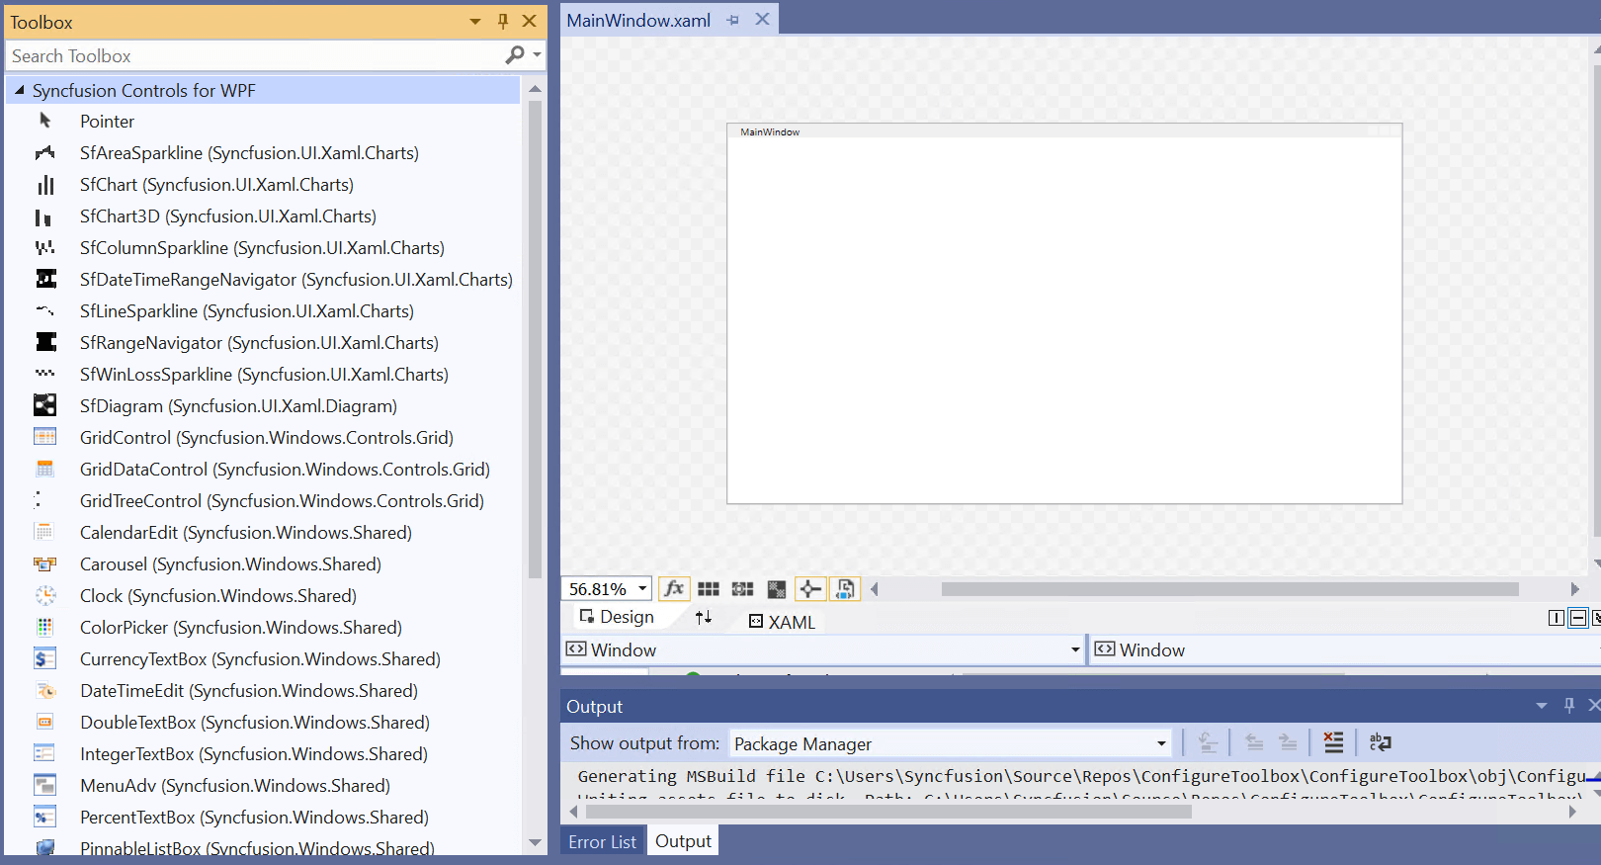Toggle show snap grid in designer
1601x865 pixels.
709,589
